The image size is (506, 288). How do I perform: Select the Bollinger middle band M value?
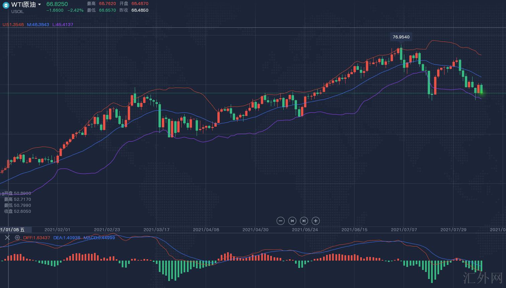[x=38, y=24]
